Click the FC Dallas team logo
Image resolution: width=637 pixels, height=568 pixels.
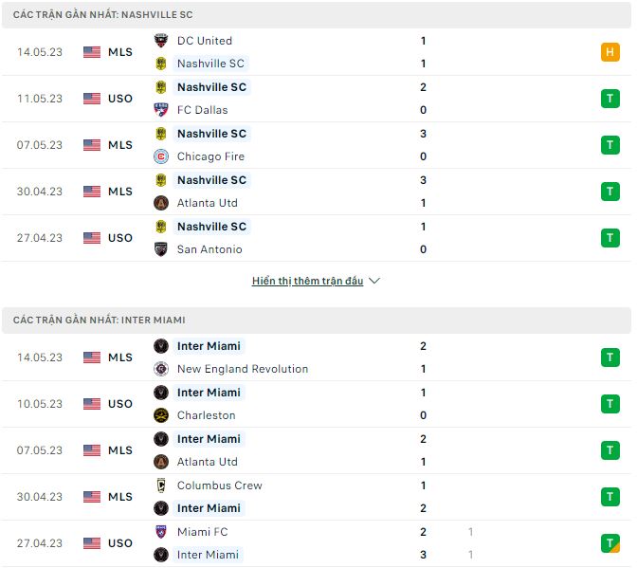click(161, 110)
